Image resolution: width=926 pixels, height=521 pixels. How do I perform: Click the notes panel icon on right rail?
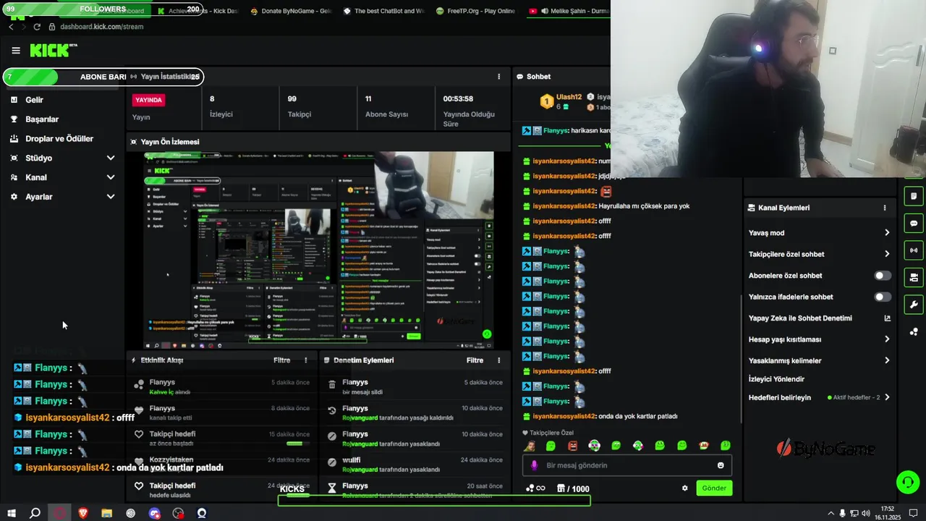(x=914, y=196)
